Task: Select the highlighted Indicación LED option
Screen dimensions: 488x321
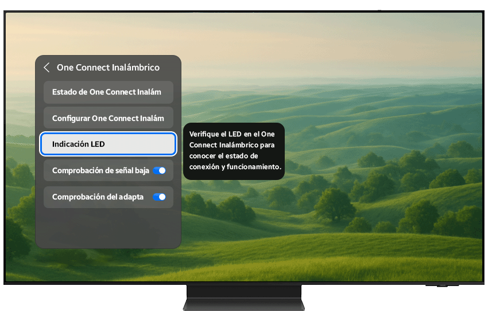Action: pos(108,144)
